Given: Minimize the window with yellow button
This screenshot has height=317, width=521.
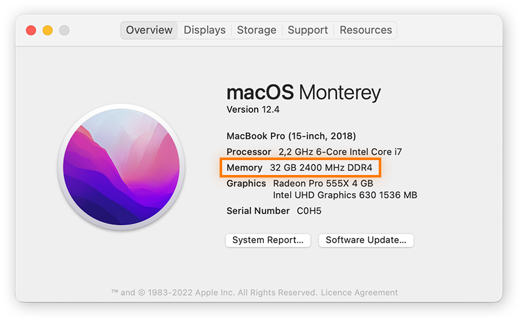Looking at the screenshot, I should pyautogui.click(x=47, y=30).
